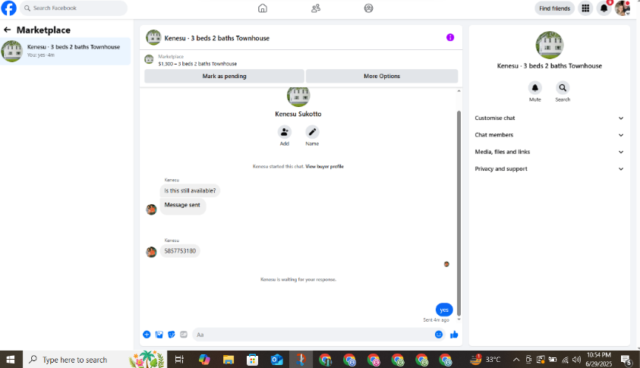
Task: Click the Name pencil icon
Action: pyautogui.click(x=312, y=132)
